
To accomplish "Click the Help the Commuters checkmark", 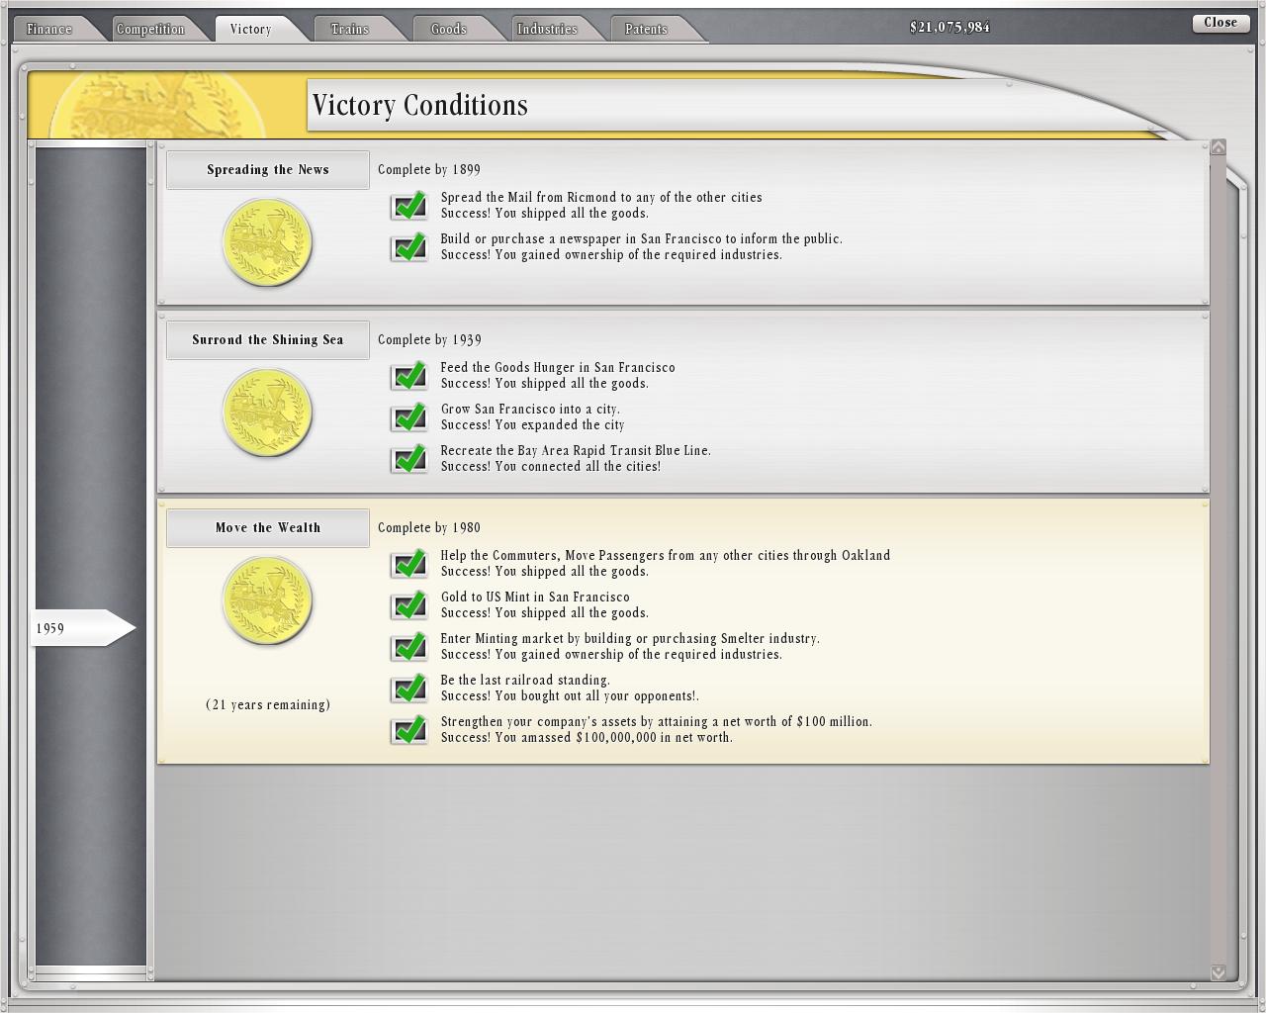I will click(409, 564).
